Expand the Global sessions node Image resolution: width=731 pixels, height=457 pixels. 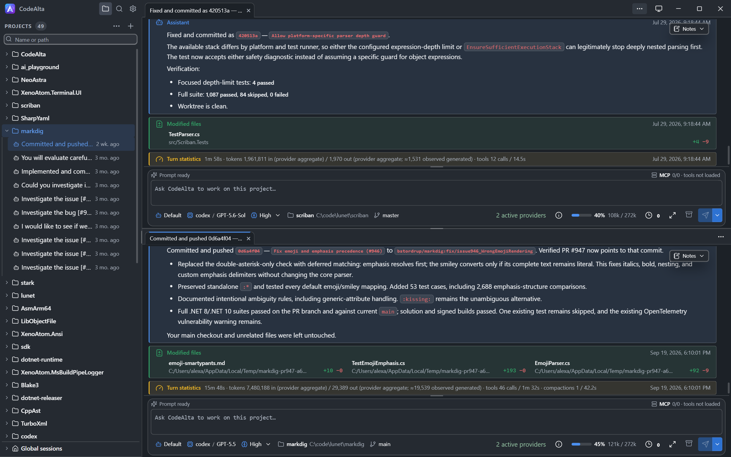[x=7, y=448]
